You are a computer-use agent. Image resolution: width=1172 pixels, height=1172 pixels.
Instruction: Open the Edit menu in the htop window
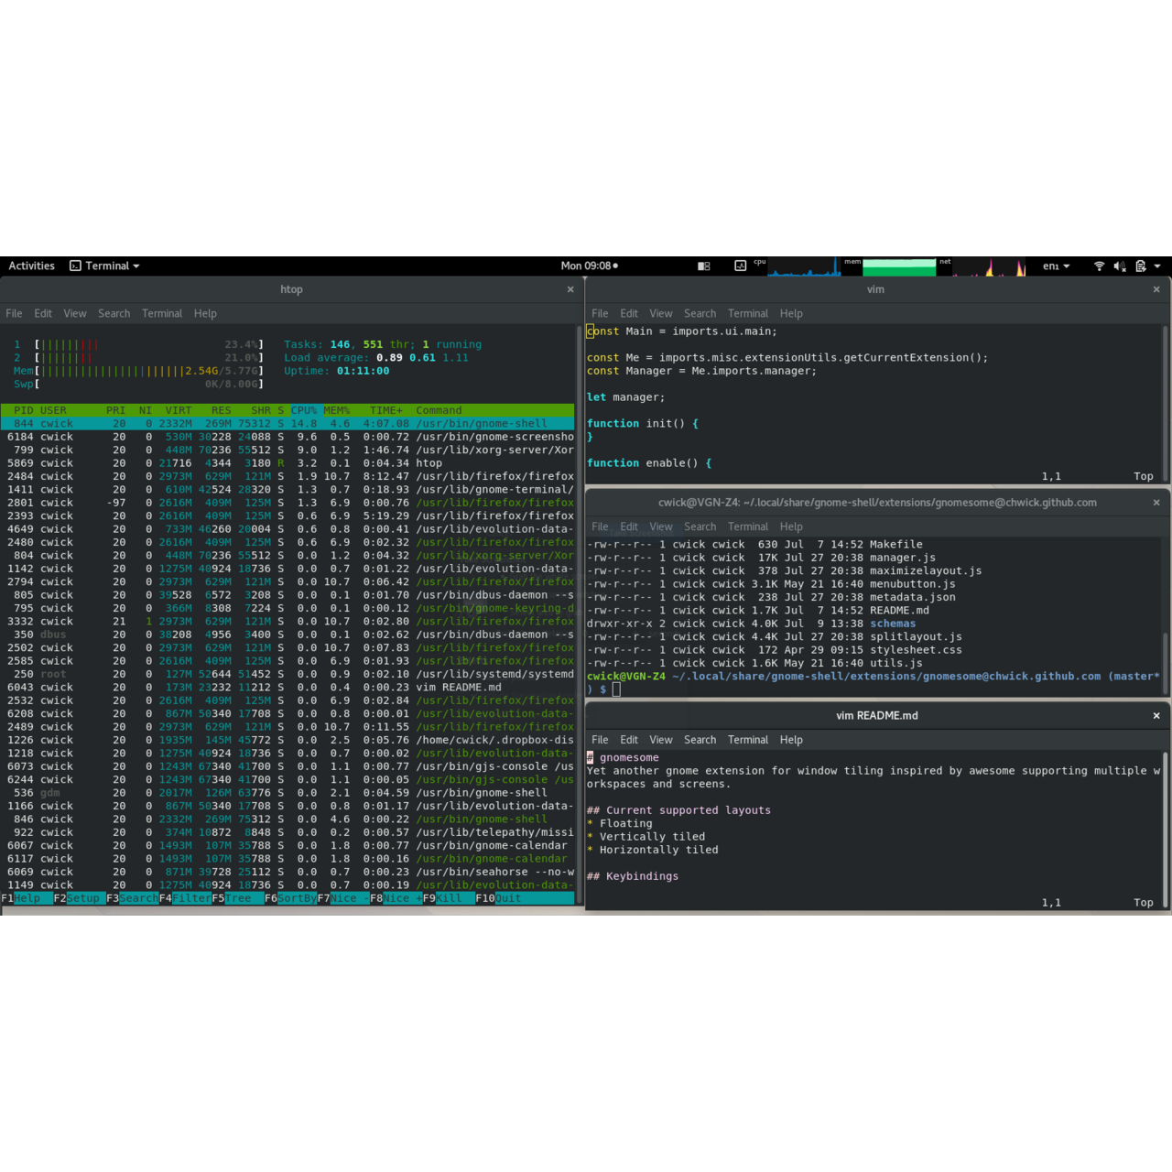click(42, 313)
